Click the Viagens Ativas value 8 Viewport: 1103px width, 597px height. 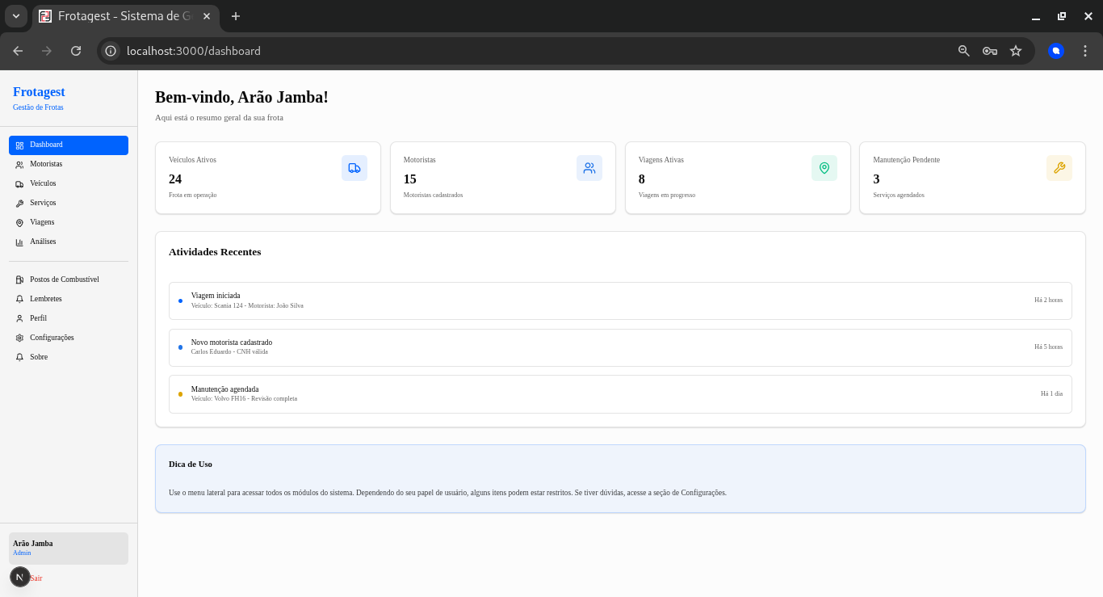coord(642,179)
